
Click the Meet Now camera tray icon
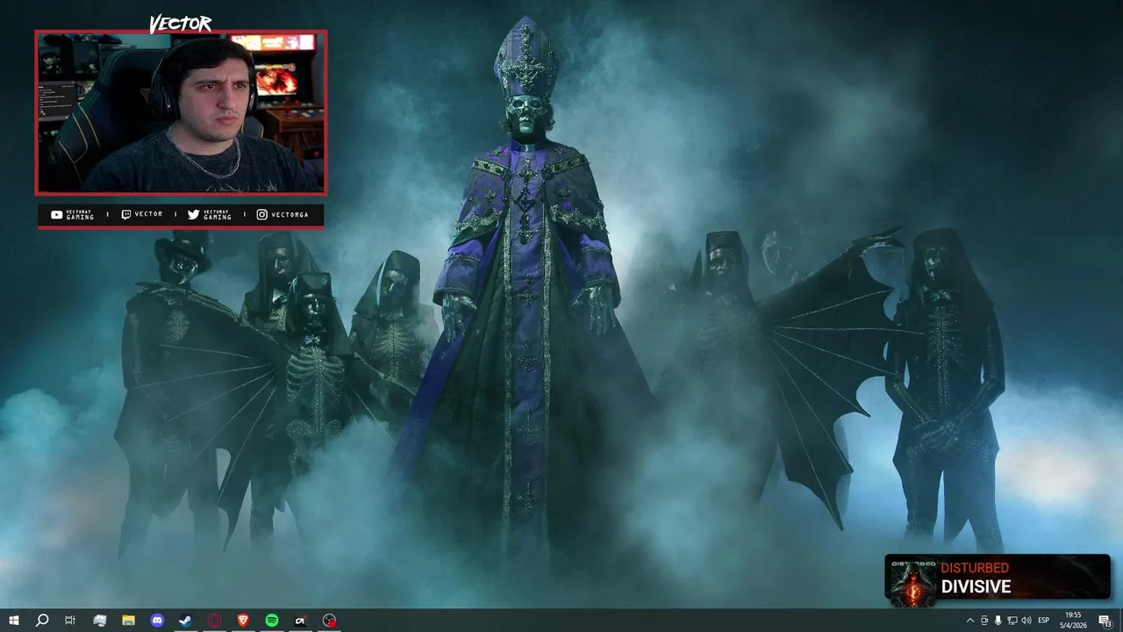tap(984, 621)
